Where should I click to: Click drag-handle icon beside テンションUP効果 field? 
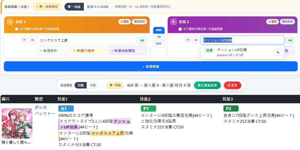click(196, 40)
